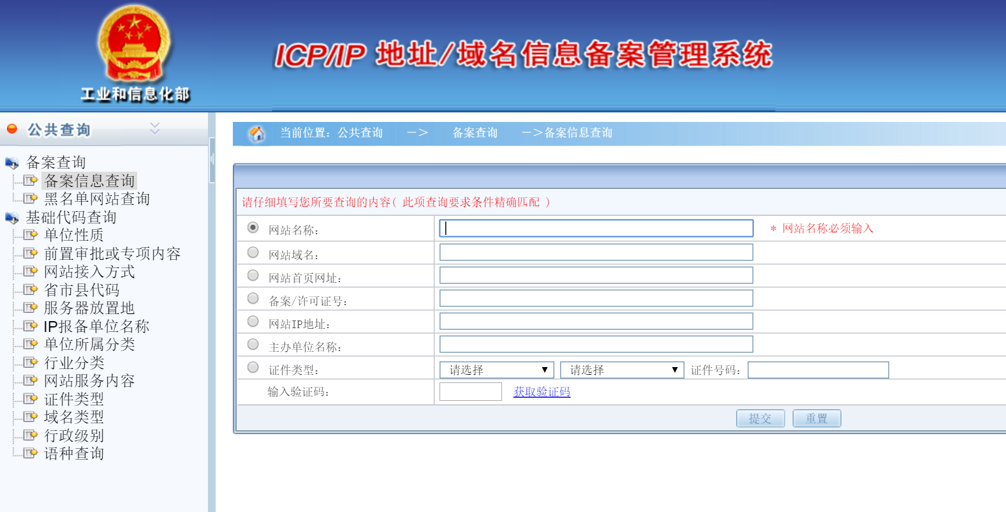Screen dimensions: 1006x512
Task: Click the page icon beside 网站服务内容
Action: pyautogui.click(x=31, y=380)
